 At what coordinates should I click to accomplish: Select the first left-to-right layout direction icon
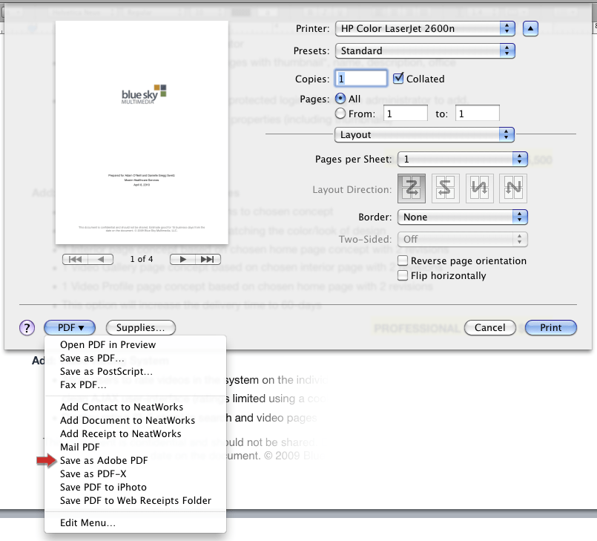click(x=411, y=188)
